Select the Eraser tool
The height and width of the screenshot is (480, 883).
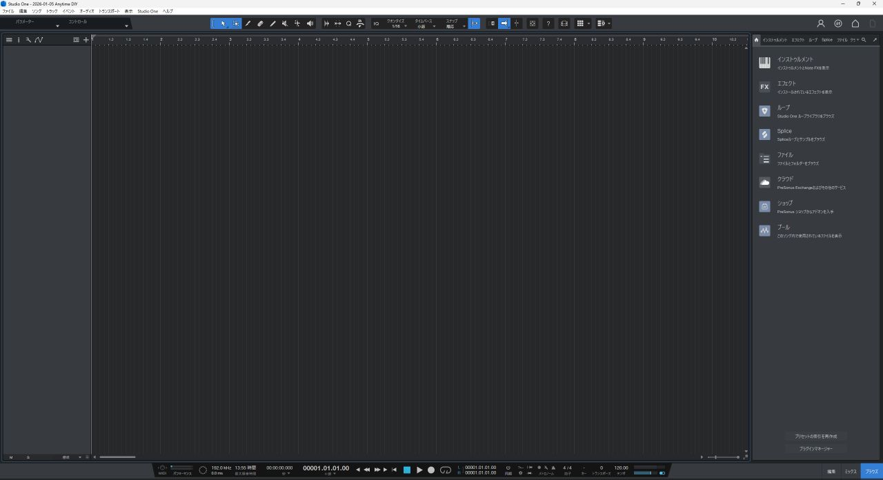point(260,23)
